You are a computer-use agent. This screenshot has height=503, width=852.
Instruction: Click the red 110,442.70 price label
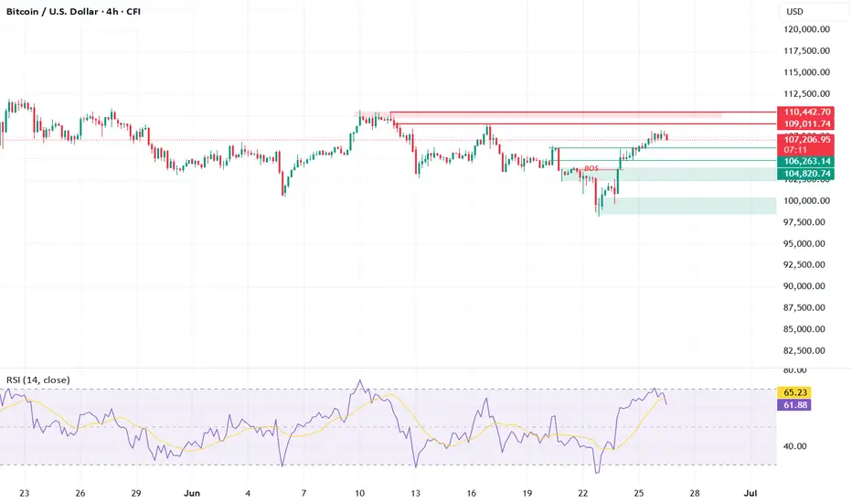tap(806, 112)
